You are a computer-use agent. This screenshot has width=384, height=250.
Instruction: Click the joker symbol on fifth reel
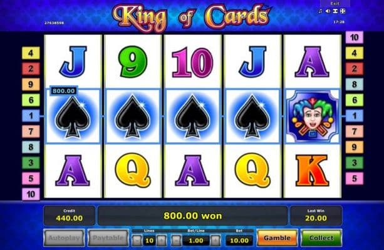pyautogui.click(x=312, y=116)
